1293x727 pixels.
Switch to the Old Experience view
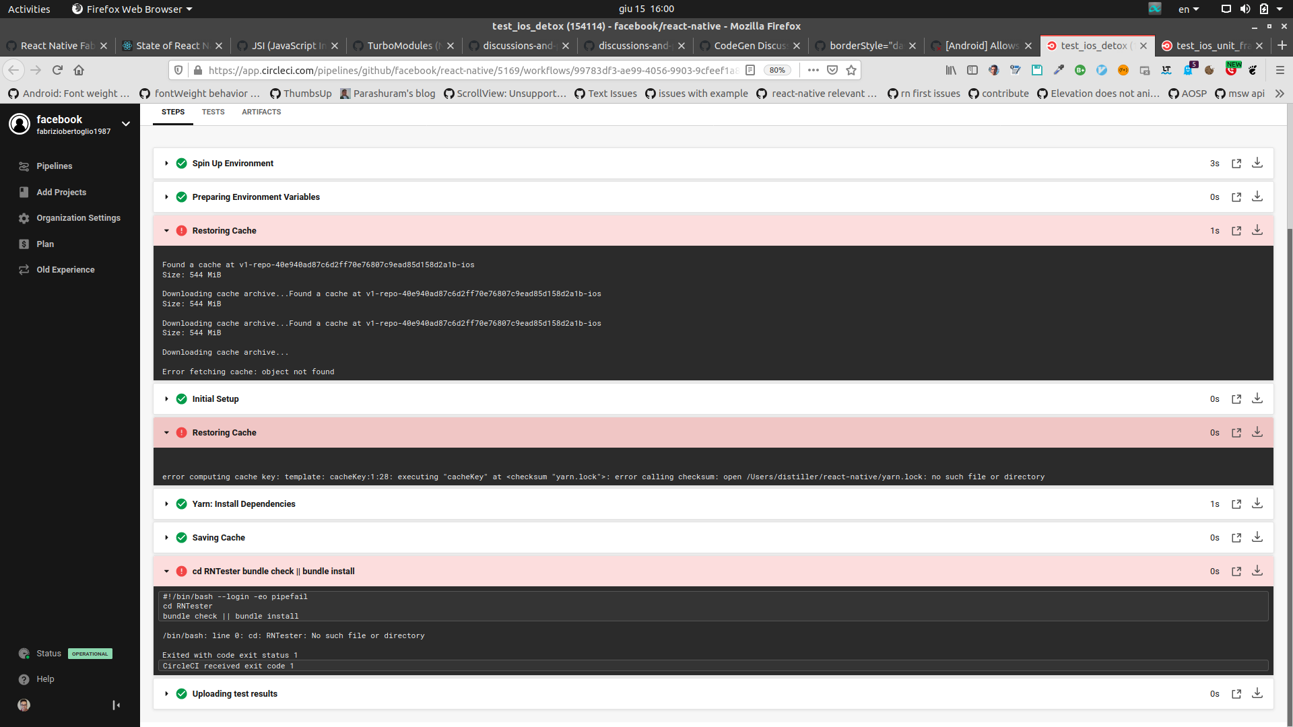pos(65,269)
